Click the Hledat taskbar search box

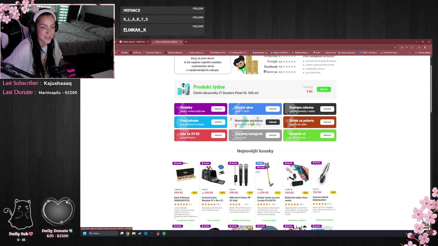[103, 233]
